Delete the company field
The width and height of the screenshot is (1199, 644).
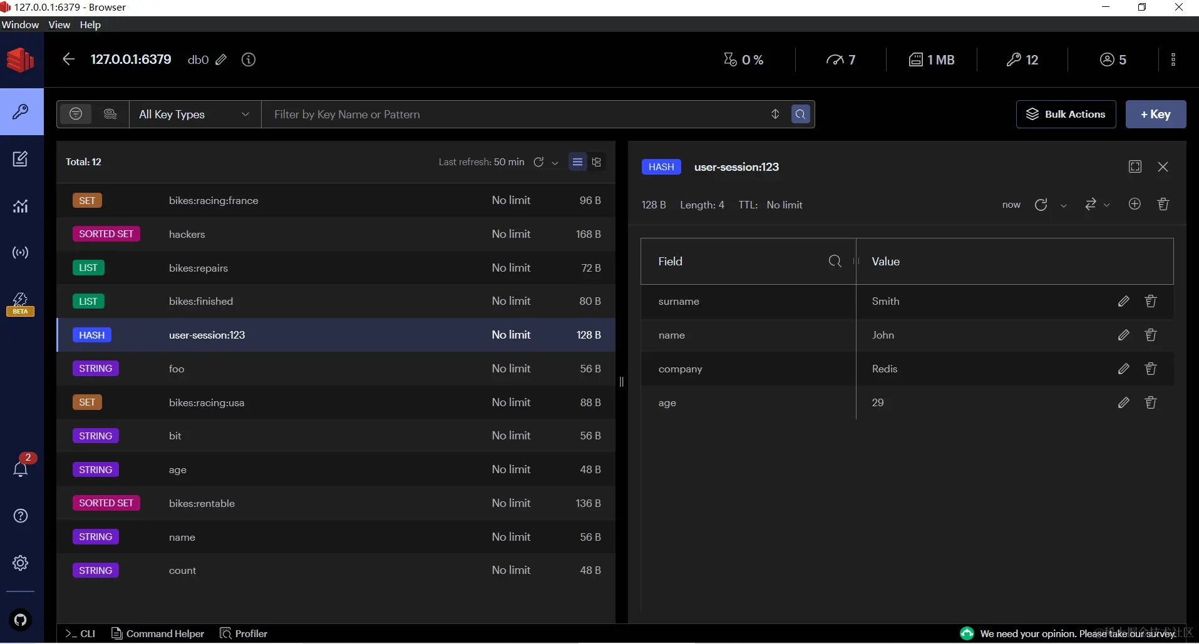point(1151,369)
